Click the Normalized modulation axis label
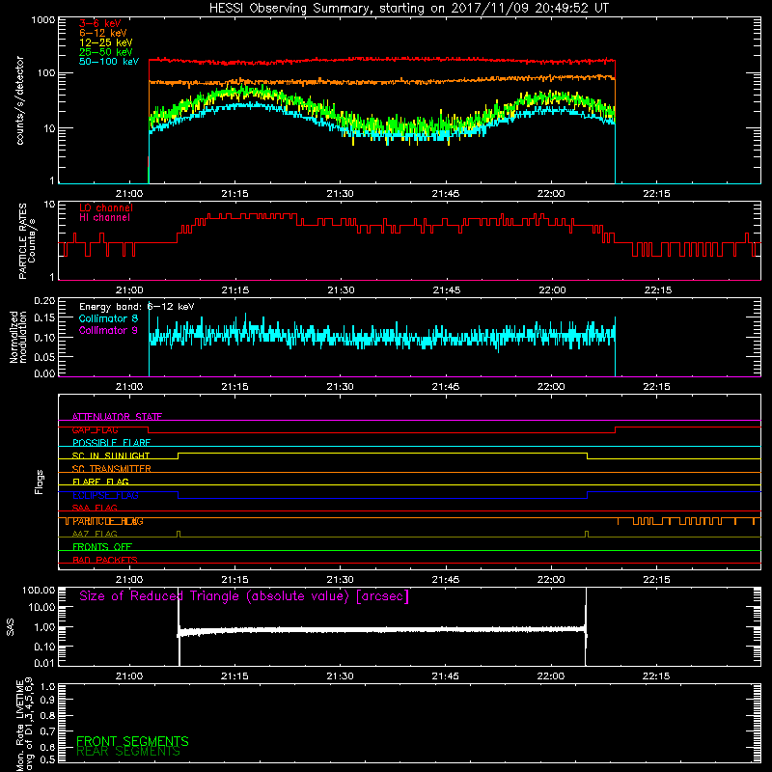 click(18, 337)
